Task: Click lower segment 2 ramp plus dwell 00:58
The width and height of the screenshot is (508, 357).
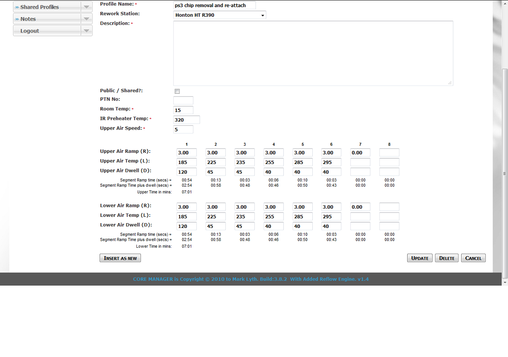Action: [x=216, y=240]
